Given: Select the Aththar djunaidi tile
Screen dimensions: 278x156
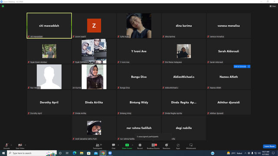Looking at the screenshot, I should pyautogui.click(x=228, y=102).
